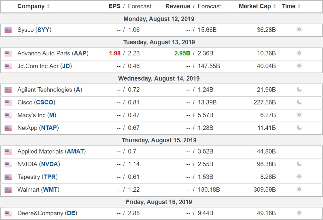Image resolution: width=323 pixels, height=220 pixels.
Task: Open the JD ticker link
Action: [66, 66]
